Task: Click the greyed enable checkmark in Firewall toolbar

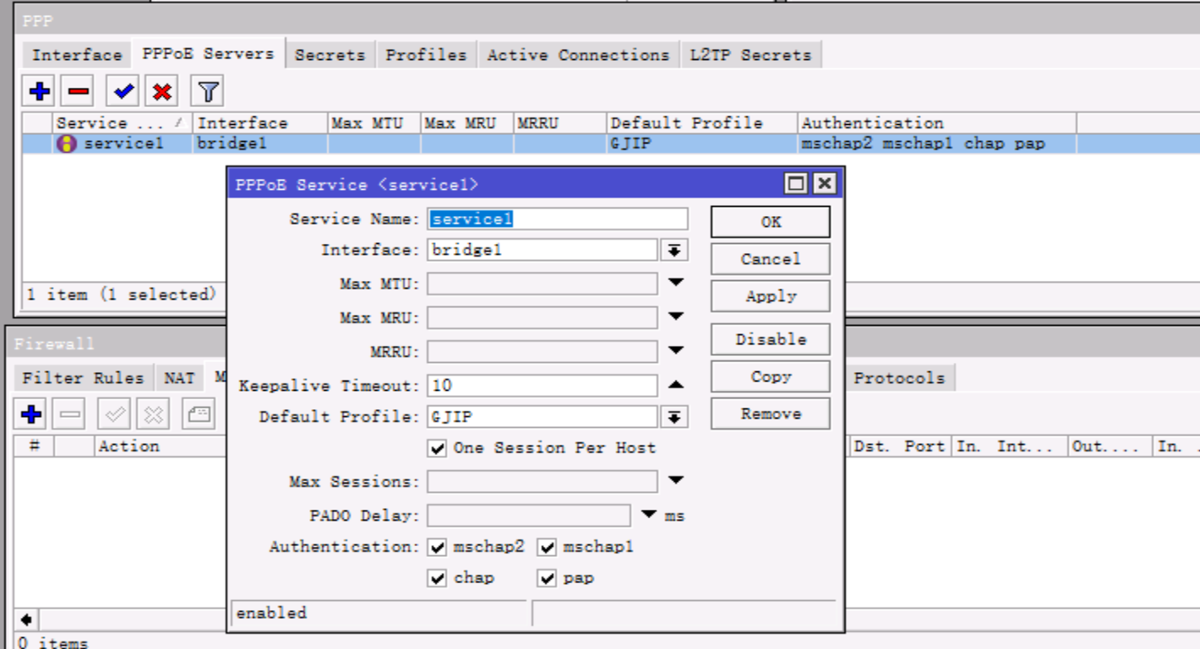Action: click(114, 414)
